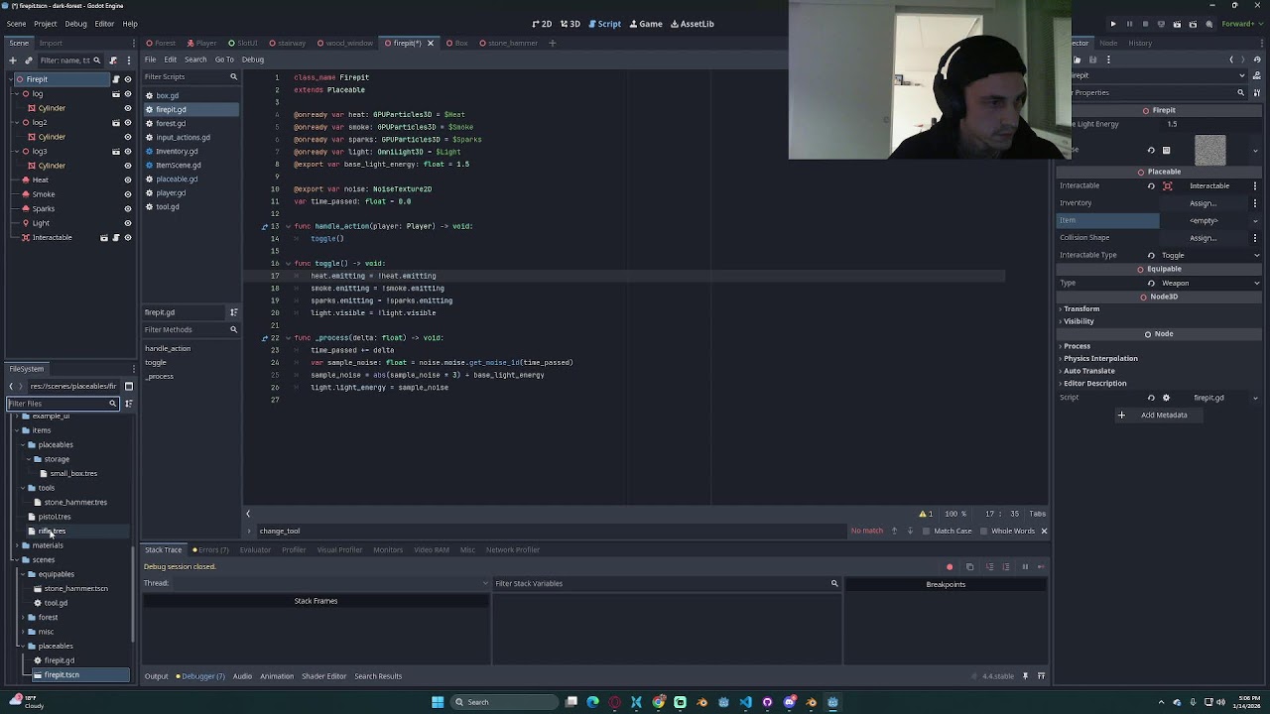Open the AssetLib workspace
Screen dimensions: 1270x714
[x=693, y=24]
